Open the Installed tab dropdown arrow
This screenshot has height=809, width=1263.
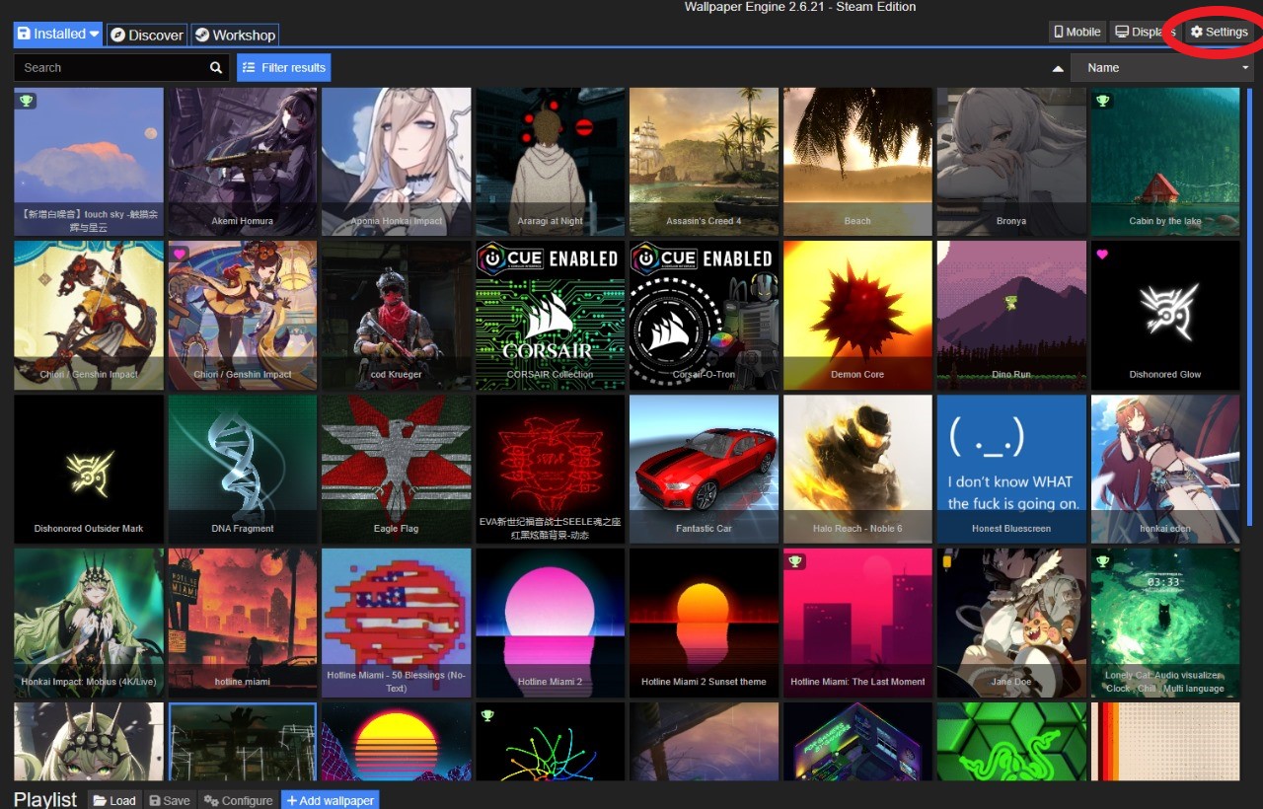[95, 34]
